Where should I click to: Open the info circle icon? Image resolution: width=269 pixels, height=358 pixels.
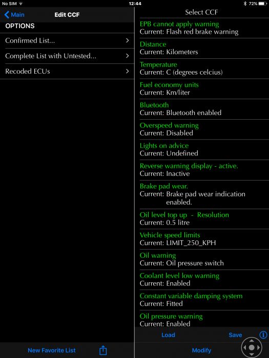point(263,335)
